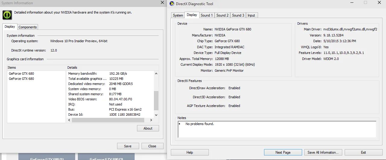The width and height of the screenshot is (386, 160).
Task: Click the Feature Levels value
Action: click(344, 53)
